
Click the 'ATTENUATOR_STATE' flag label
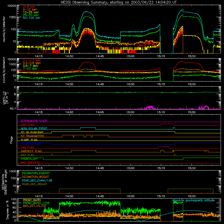click(x=34, y=121)
